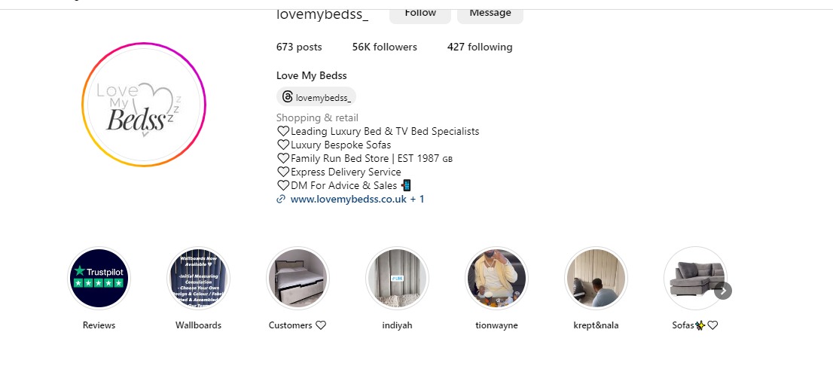The height and width of the screenshot is (369, 833).
Task: Open the Sofas story highlight
Action: (x=694, y=279)
